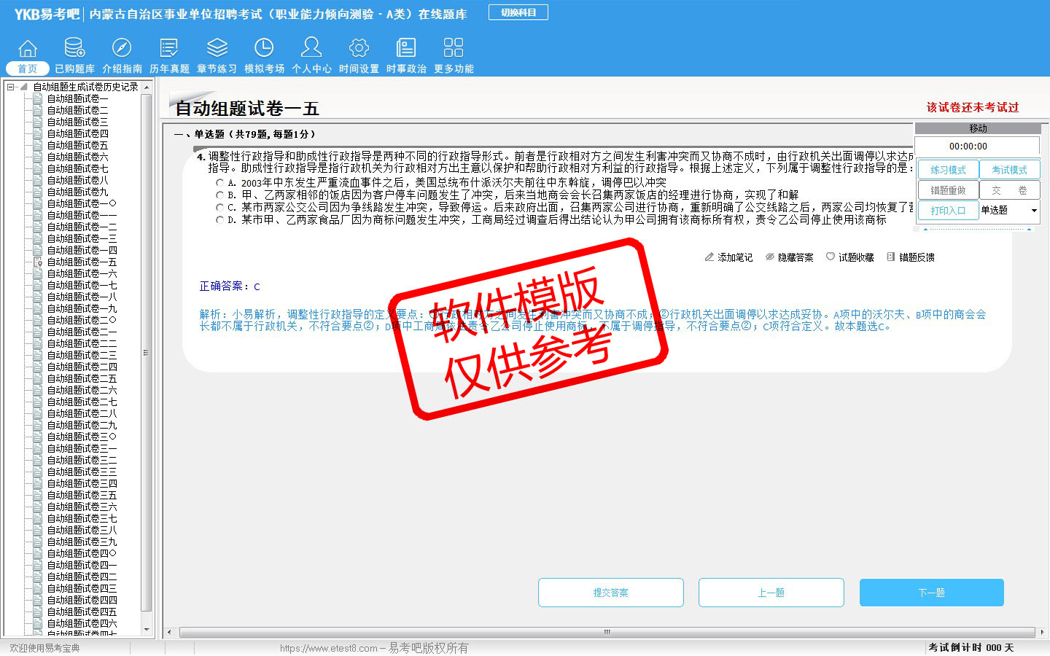1050x656 pixels.
Task: Select answer option A radio button
Action: point(220,183)
